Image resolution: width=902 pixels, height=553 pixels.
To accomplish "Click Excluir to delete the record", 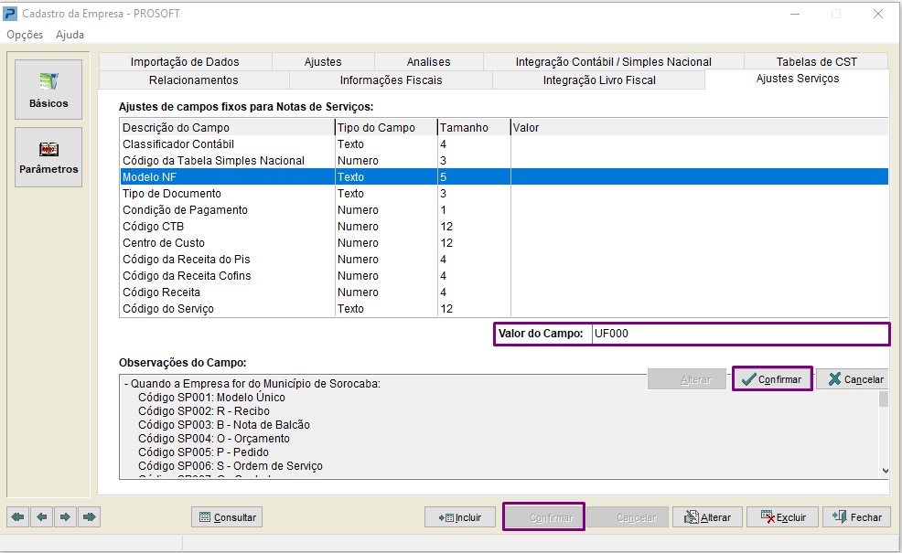I will pos(782,517).
